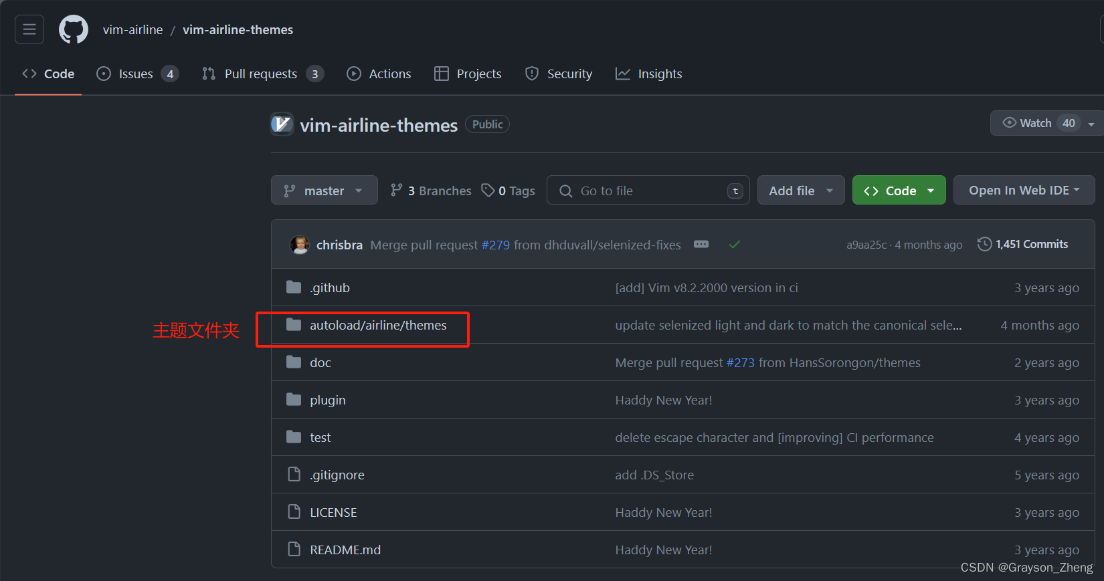1104x581 pixels.
Task: Click the Pull requests count badge 3
Action: click(x=314, y=74)
